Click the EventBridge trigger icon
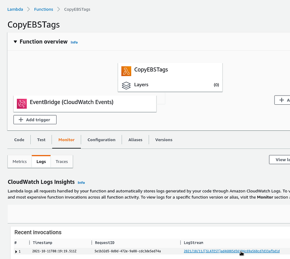Screen dimensions: 290x259 click(x=22, y=104)
